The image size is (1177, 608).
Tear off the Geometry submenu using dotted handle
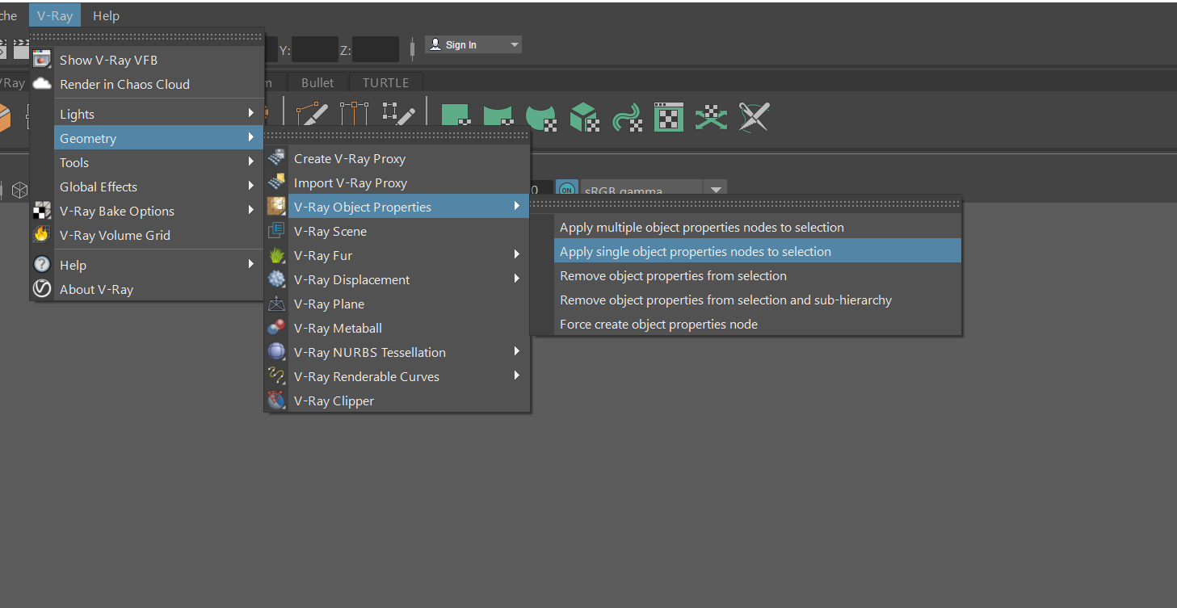point(397,135)
